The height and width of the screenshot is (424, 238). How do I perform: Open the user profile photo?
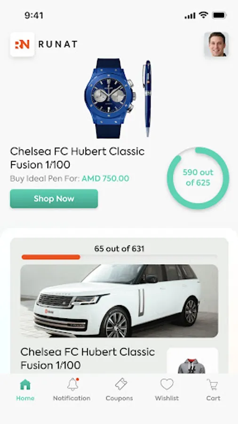click(216, 44)
